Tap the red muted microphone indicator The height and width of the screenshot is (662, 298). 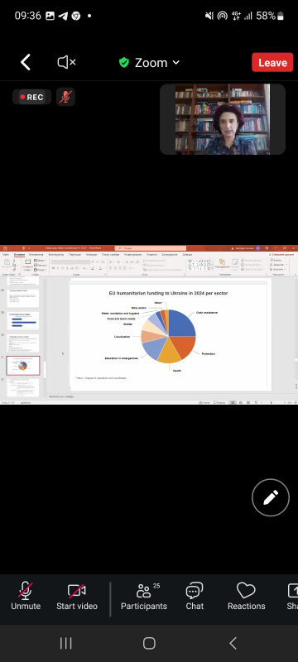point(65,97)
